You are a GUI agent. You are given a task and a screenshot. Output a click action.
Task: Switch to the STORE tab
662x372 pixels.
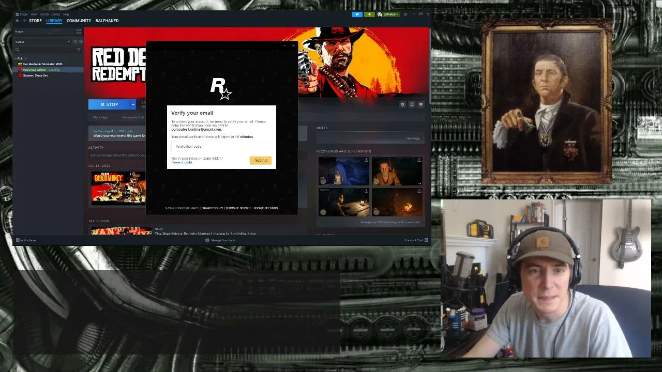click(x=36, y=21)
